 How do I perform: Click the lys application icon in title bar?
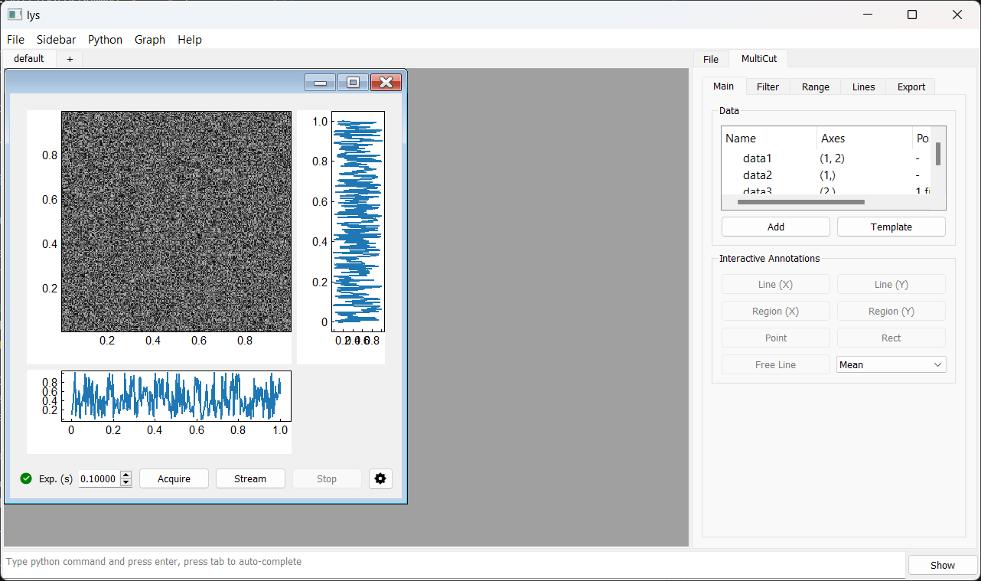pos(15,15)
